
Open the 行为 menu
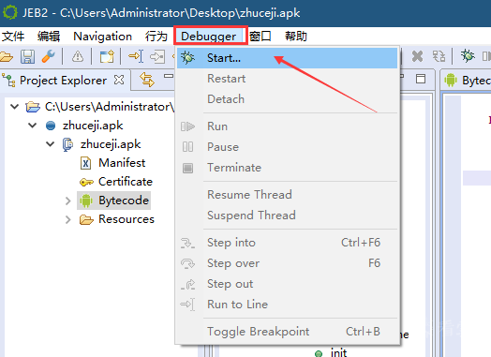coord(156,37)
